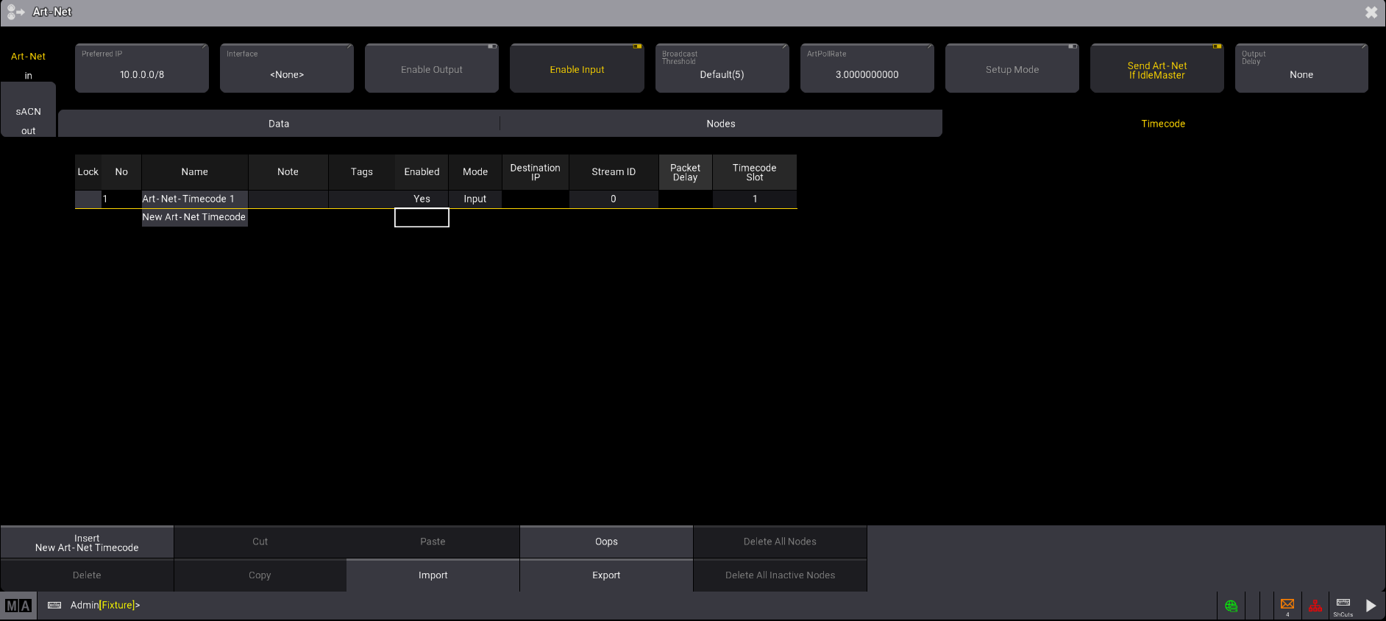This screenshot has height=621, width=1386.
Task: Toggle Send Art-Net If IdleMaster
Action: [1157, 68]
